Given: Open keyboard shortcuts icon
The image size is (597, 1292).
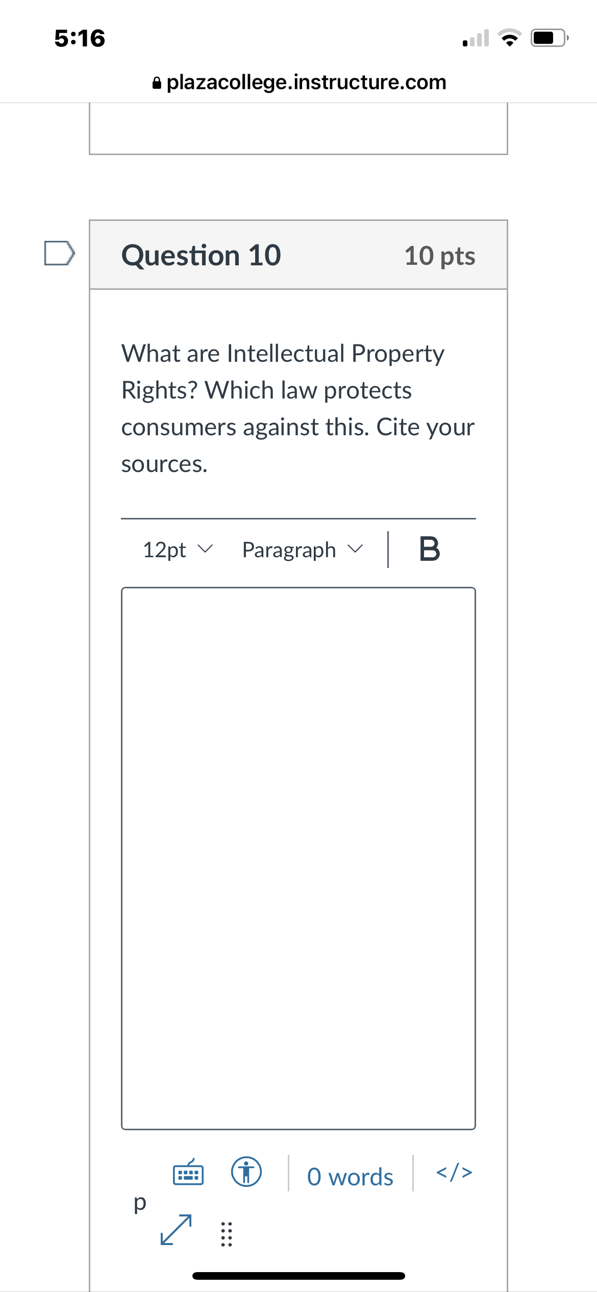Looking at the screenshot, I should tap(188, 1172).
